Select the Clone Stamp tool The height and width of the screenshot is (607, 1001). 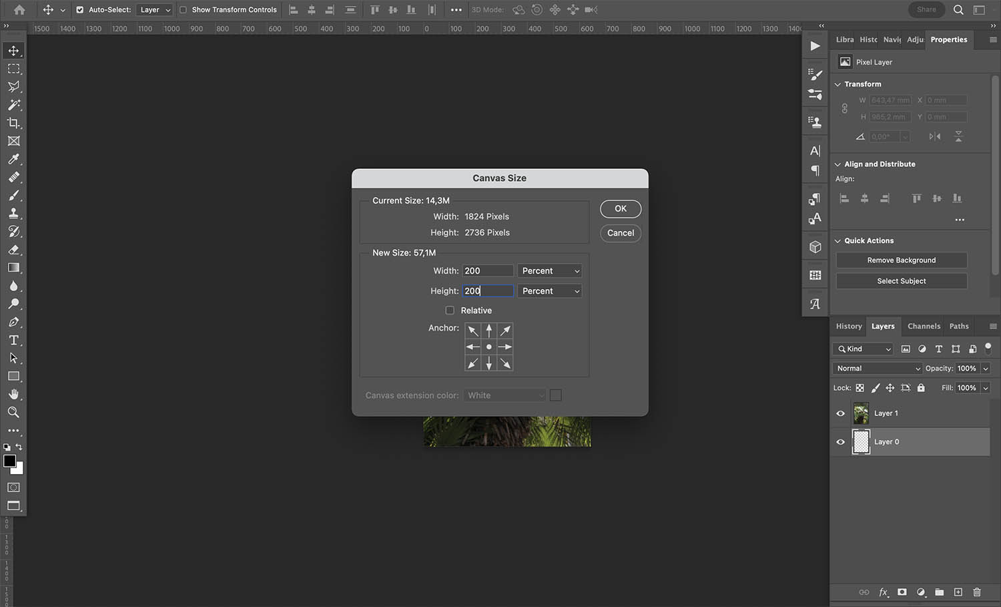[x=14, y=214]
